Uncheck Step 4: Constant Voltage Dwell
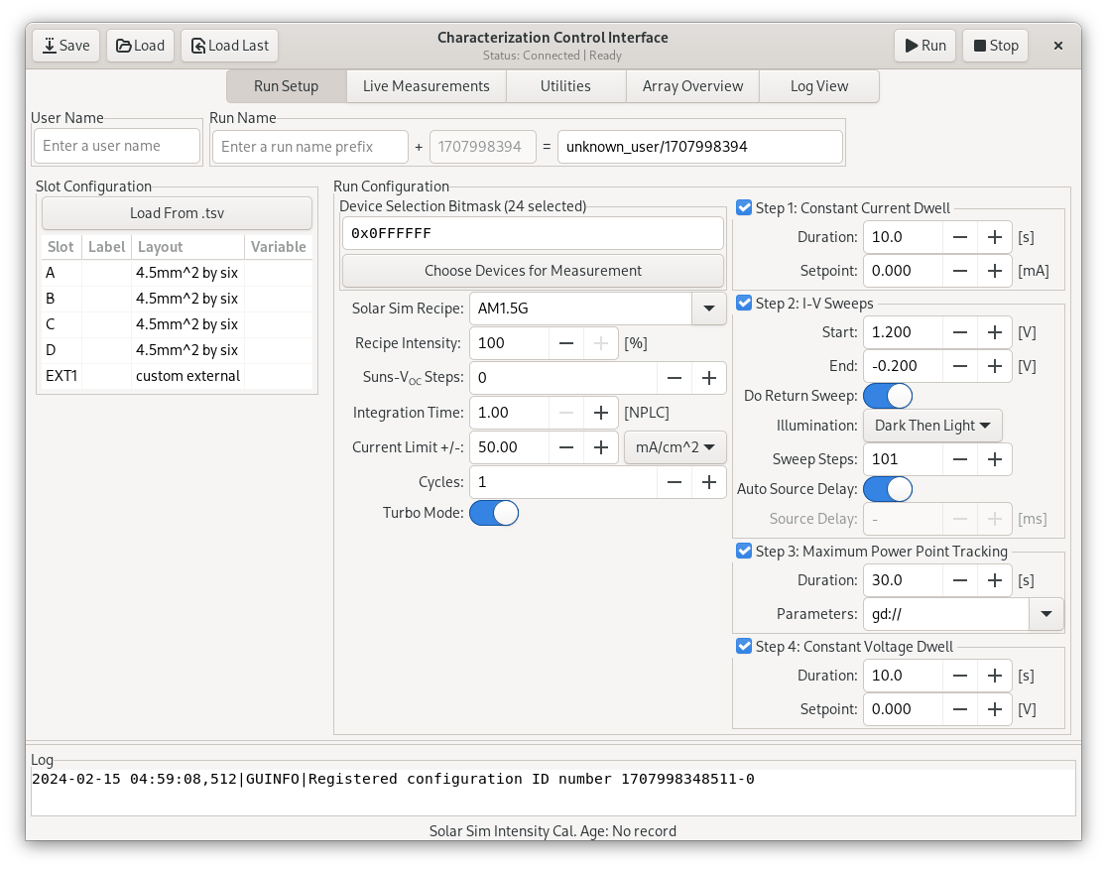 (743, 646)
